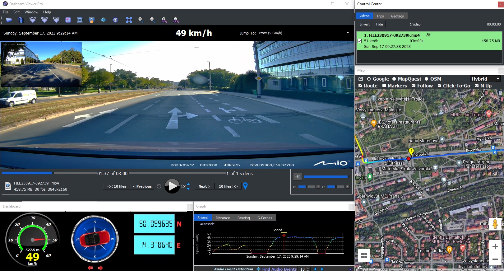
Task: Click the zoom in magnifier icon
Action: tap(141, 20)
